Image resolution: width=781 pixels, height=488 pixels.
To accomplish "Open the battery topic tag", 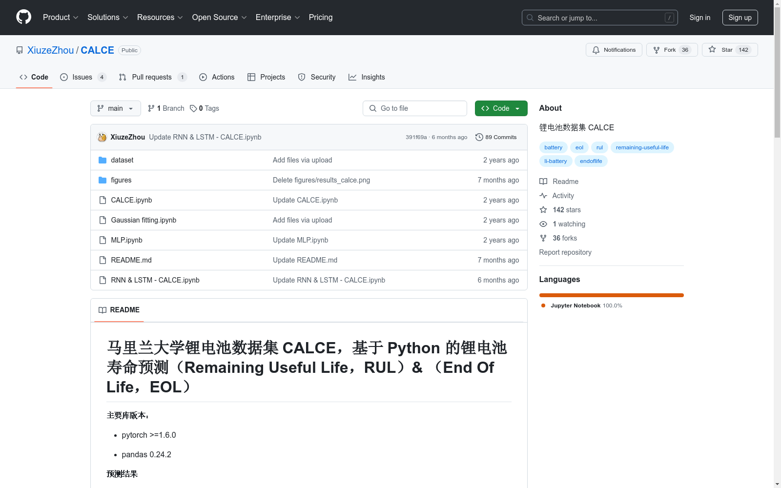I will click(x=554, y=147).
